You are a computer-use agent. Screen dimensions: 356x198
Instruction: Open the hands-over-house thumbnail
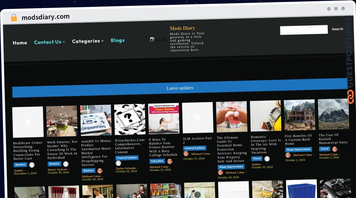coord(232,117)
